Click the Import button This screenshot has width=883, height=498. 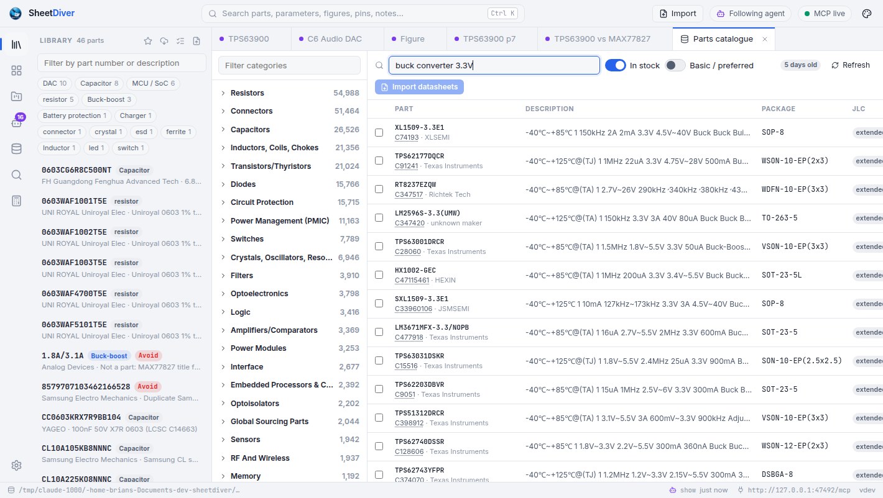click(677, 14)
